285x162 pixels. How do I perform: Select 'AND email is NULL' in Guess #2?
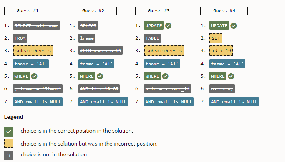[103, 101]
